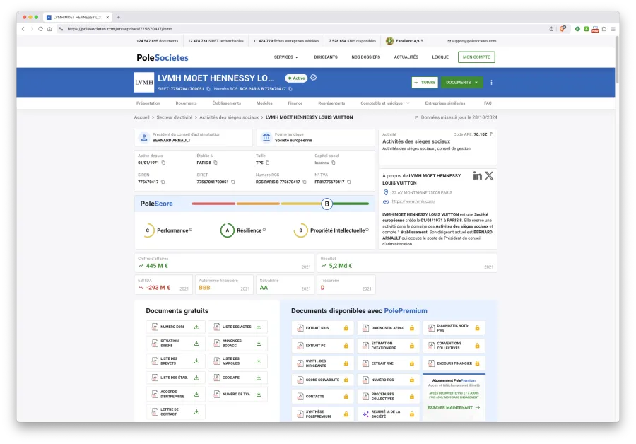
Task: Switch to the Établissements tab
Action: [226, 103]
